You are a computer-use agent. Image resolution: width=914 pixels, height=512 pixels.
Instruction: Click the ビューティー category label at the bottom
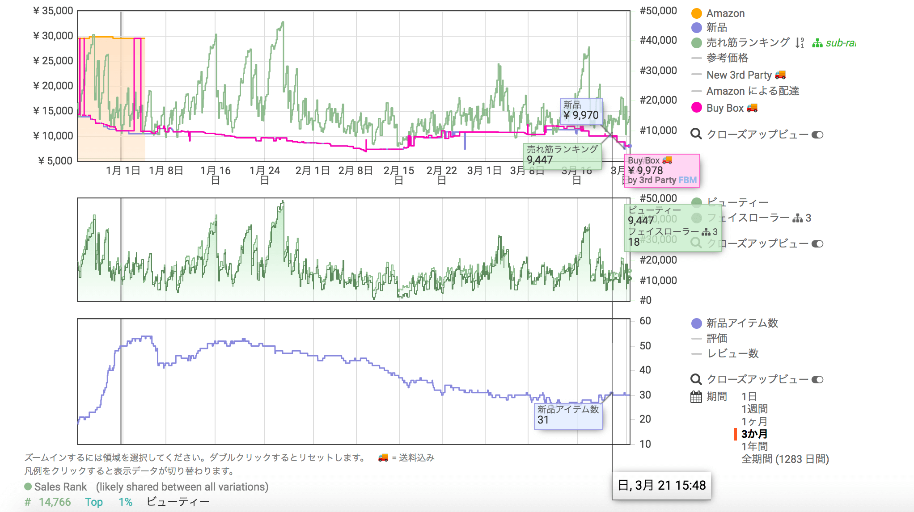178,502
